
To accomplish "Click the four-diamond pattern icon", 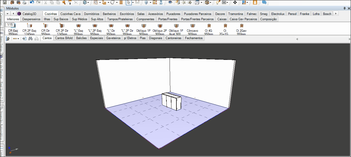I will click(x=235, y=2).
